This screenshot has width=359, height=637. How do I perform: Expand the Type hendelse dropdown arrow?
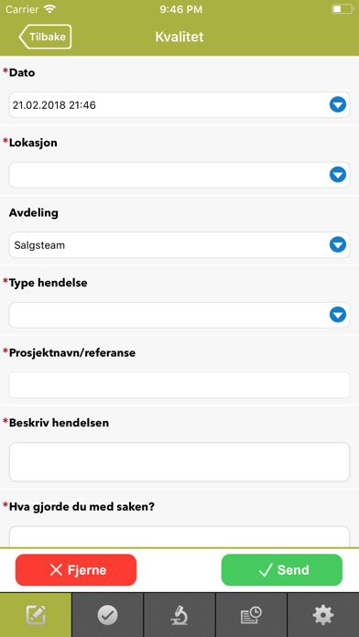pyautogui.click(x=337, y=315)
